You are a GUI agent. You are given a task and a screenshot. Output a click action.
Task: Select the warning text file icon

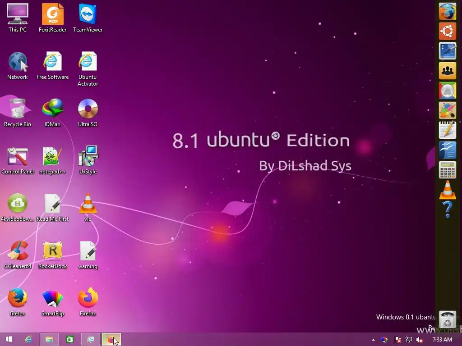(88, 255)
